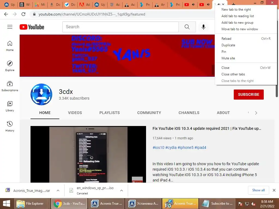
Task: Click the #cydia hashtag link
Action: click(x=171, y=147)
